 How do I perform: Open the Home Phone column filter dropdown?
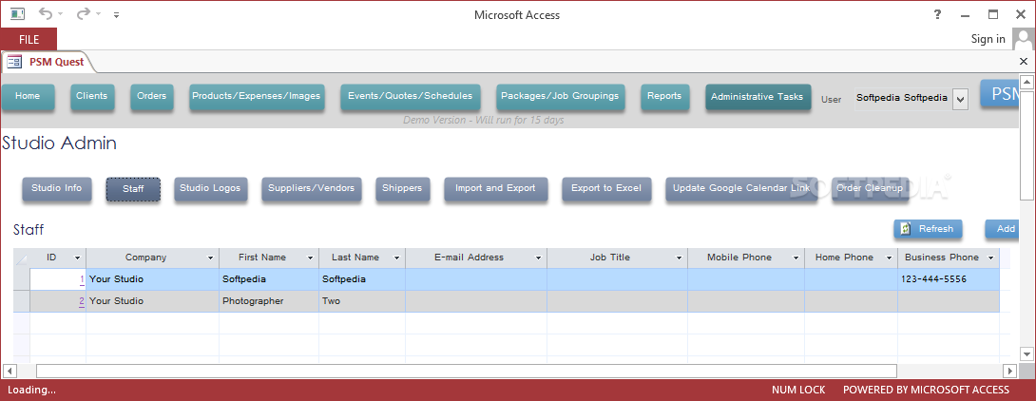pyautogui.click(x=889, y=258)
